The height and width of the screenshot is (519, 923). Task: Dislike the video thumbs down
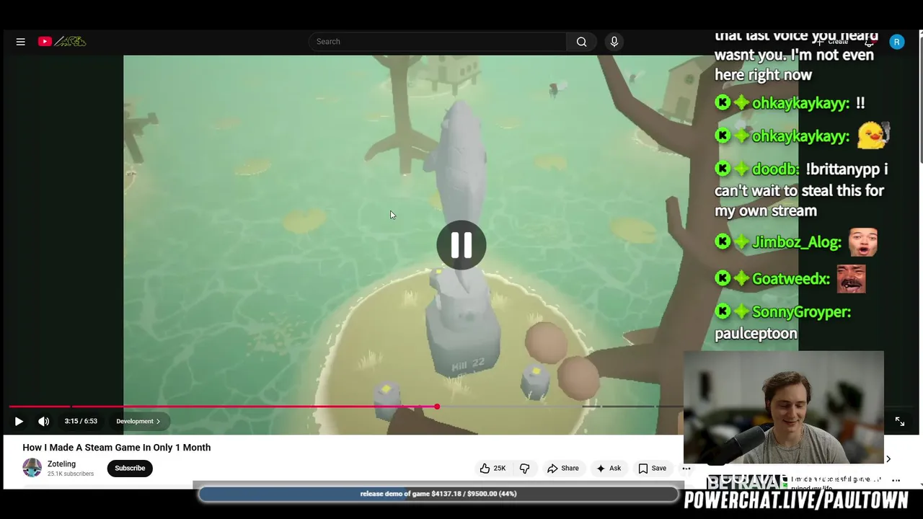click(x=524, y=468)
